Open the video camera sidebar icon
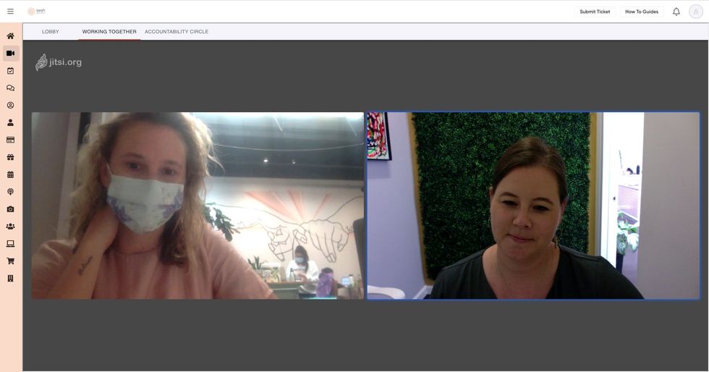 [10, 54]
